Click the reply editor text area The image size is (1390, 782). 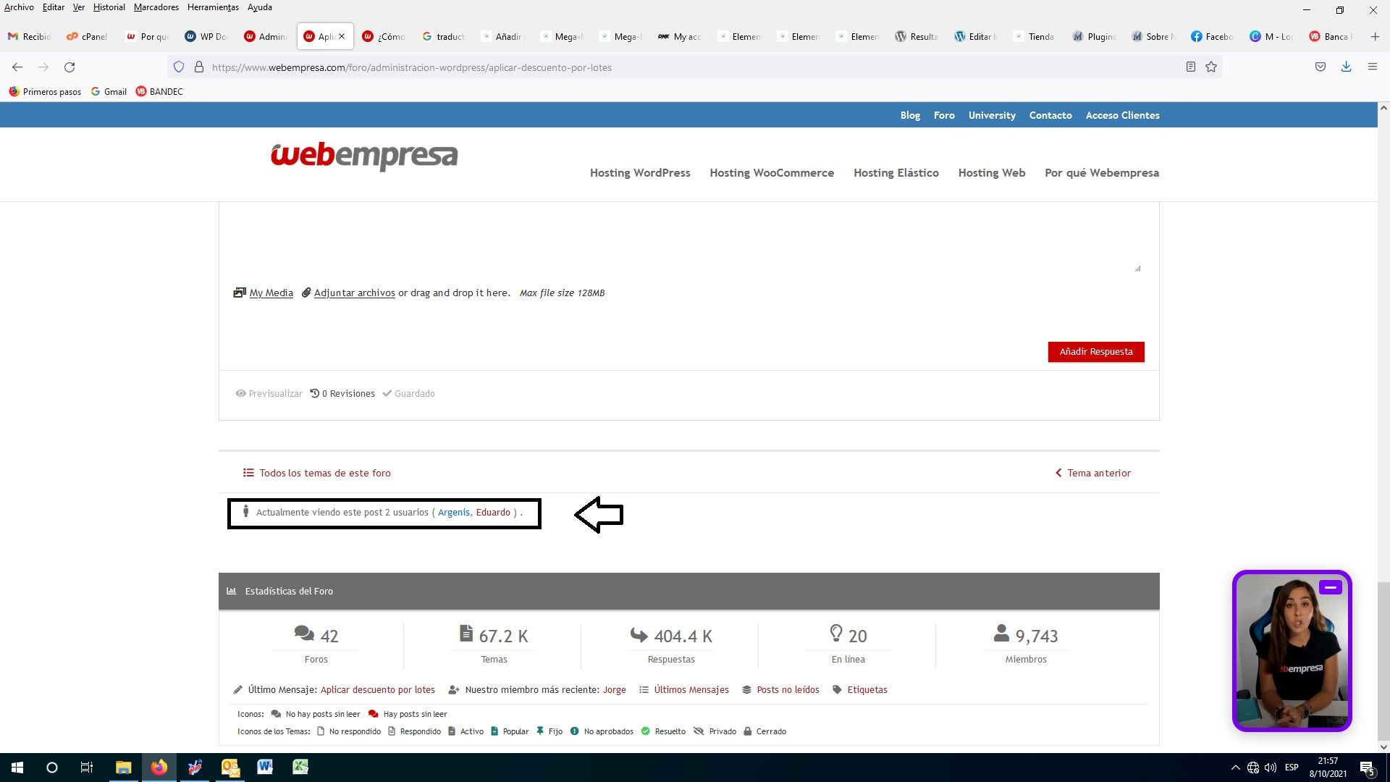point(688,239)
